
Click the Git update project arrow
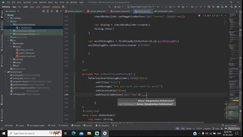(x=197, y=7)
